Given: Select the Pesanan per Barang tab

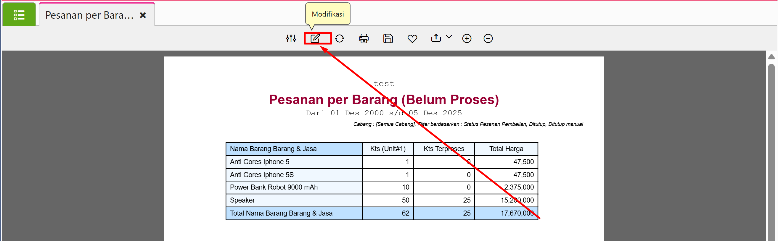Looking at the screenshot, I should [89, 15].
